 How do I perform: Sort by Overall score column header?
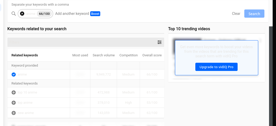pos(152,55)
